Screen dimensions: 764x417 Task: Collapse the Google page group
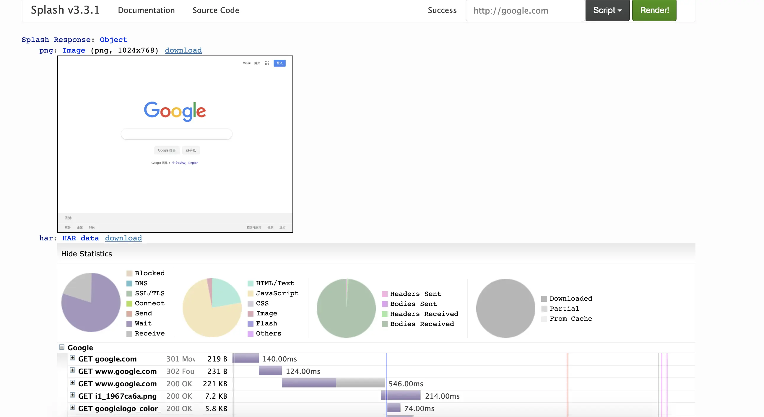[x=62, y=347]
